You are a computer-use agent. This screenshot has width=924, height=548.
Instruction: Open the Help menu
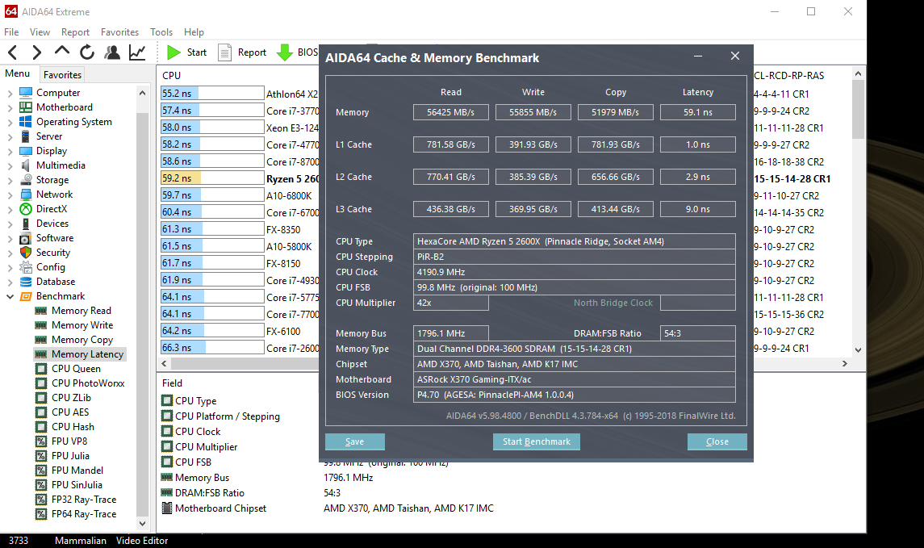194,31
